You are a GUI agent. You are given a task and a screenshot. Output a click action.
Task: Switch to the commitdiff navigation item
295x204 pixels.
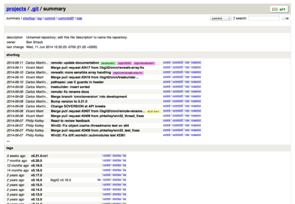click(x=66, y=19)
